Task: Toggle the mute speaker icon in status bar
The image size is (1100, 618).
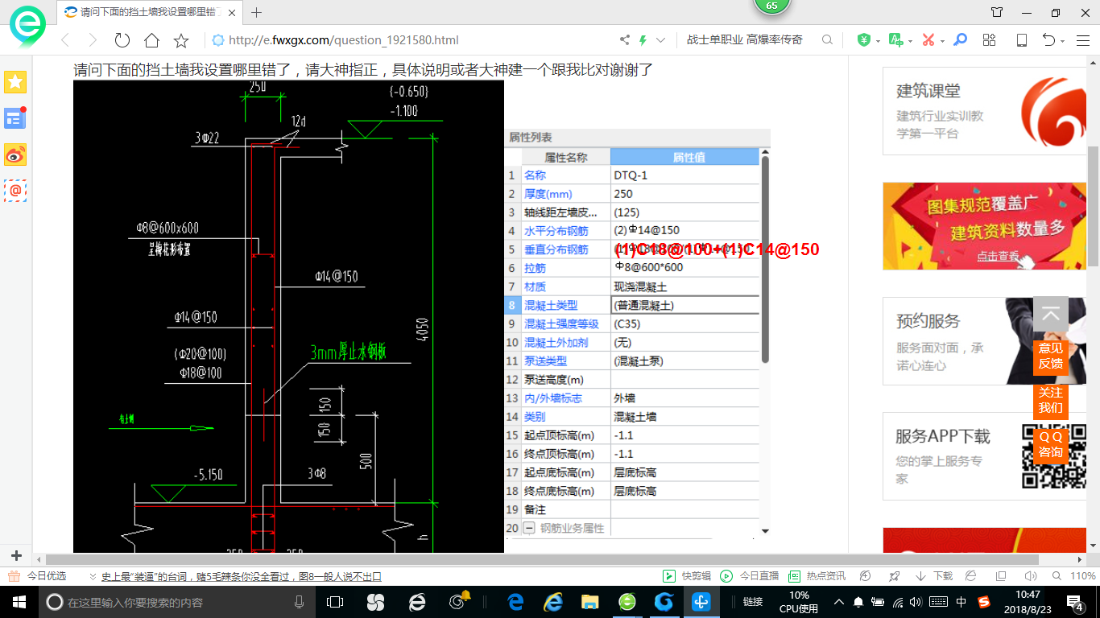Action: point(1030,576)
